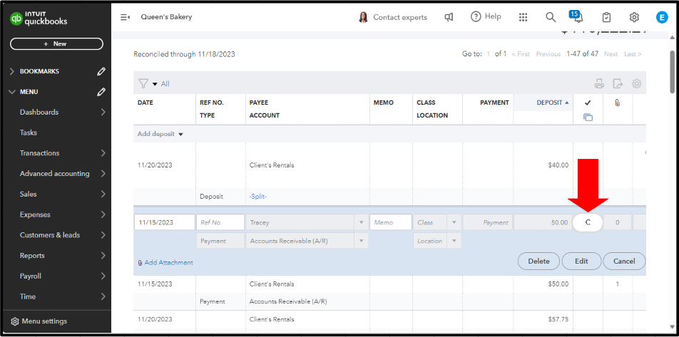The image size is (679, 337).
Task: Open the Transactions menu item
Action: click(x=40, y=153)
